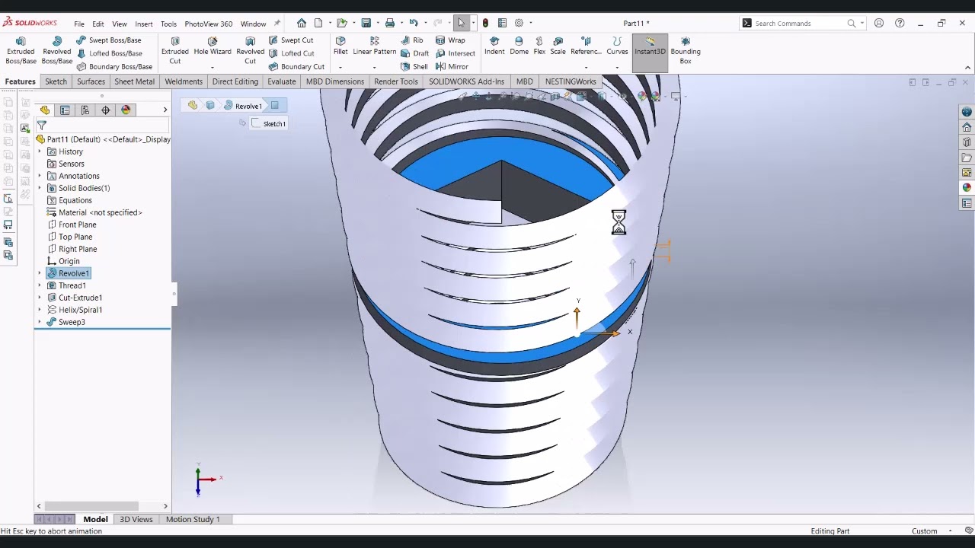The width and height of the screenshot is (975, 548).
Task: Apply the Fillet tool
Action: point(340,46)
